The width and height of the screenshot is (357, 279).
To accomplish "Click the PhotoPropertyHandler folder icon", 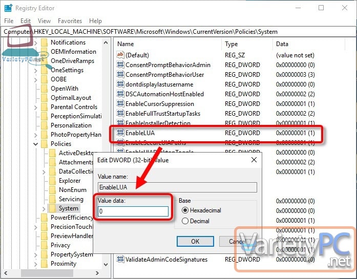I will [44, 135].
